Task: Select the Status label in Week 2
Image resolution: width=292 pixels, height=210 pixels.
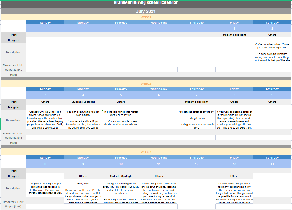Action: click(14, 143)
